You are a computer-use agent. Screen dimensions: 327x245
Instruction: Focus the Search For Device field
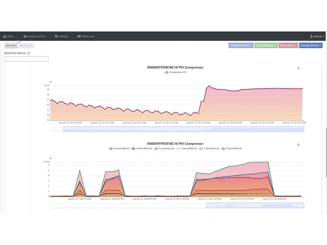click(x=26, y=59)
